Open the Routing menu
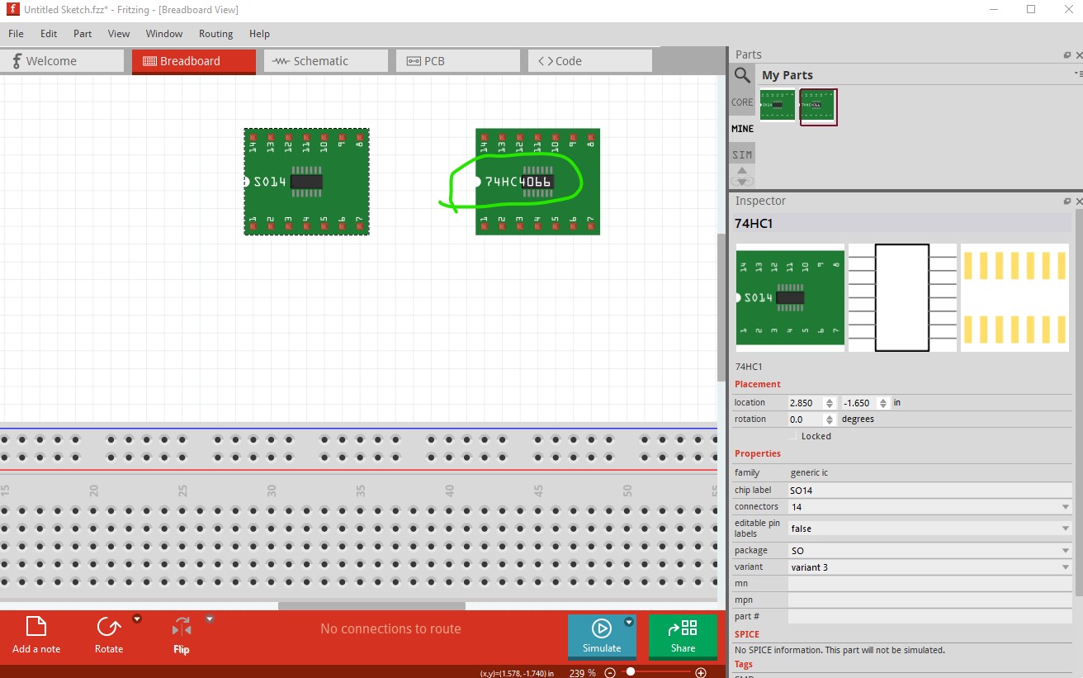Image resolution: width=1083 pixels, height=678 pixels. (215, 34)
